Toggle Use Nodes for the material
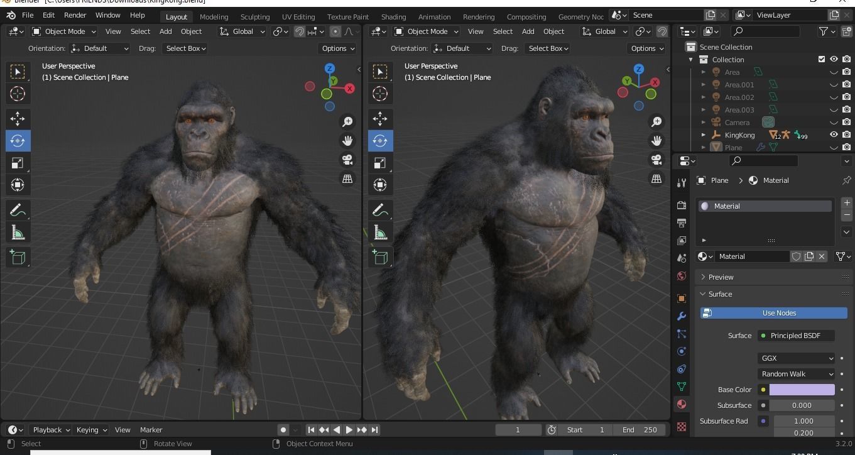Image resolution: width=855 pixels, height=455 pixels. click(774, 313)
